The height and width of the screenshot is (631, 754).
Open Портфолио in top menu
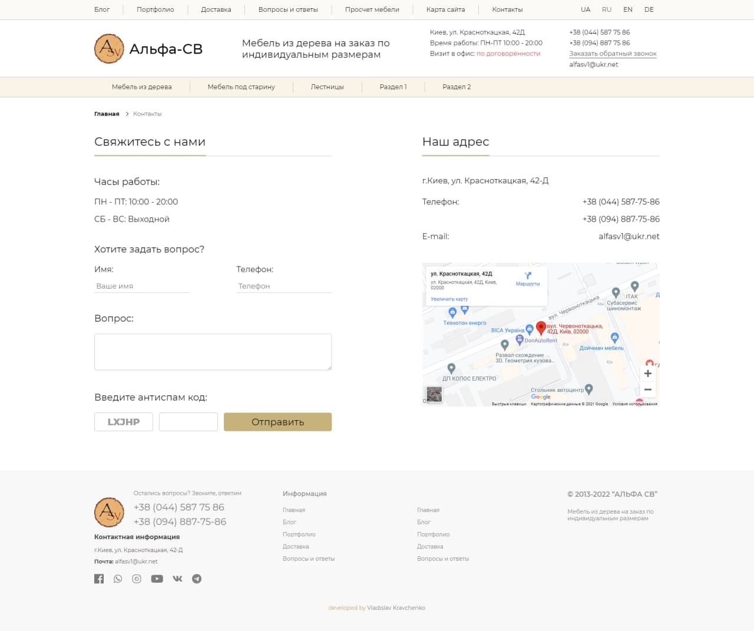coord(156,9)
